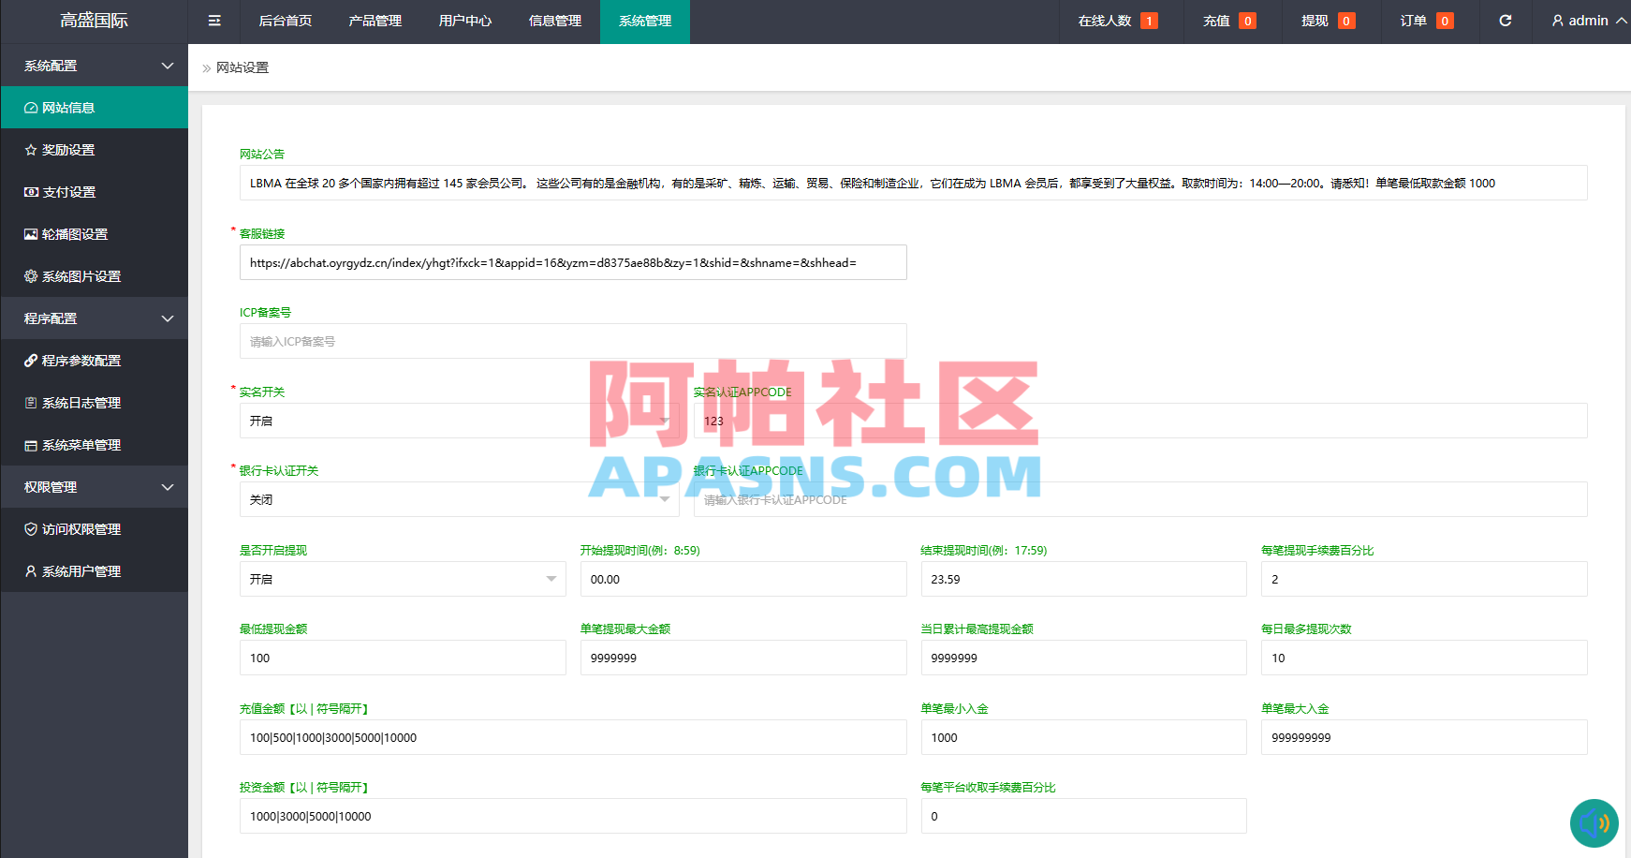This screenshot has width=1631, height=858.
Task: Click the 结束提现时间 input field
Action: (x=1084, y=579)
